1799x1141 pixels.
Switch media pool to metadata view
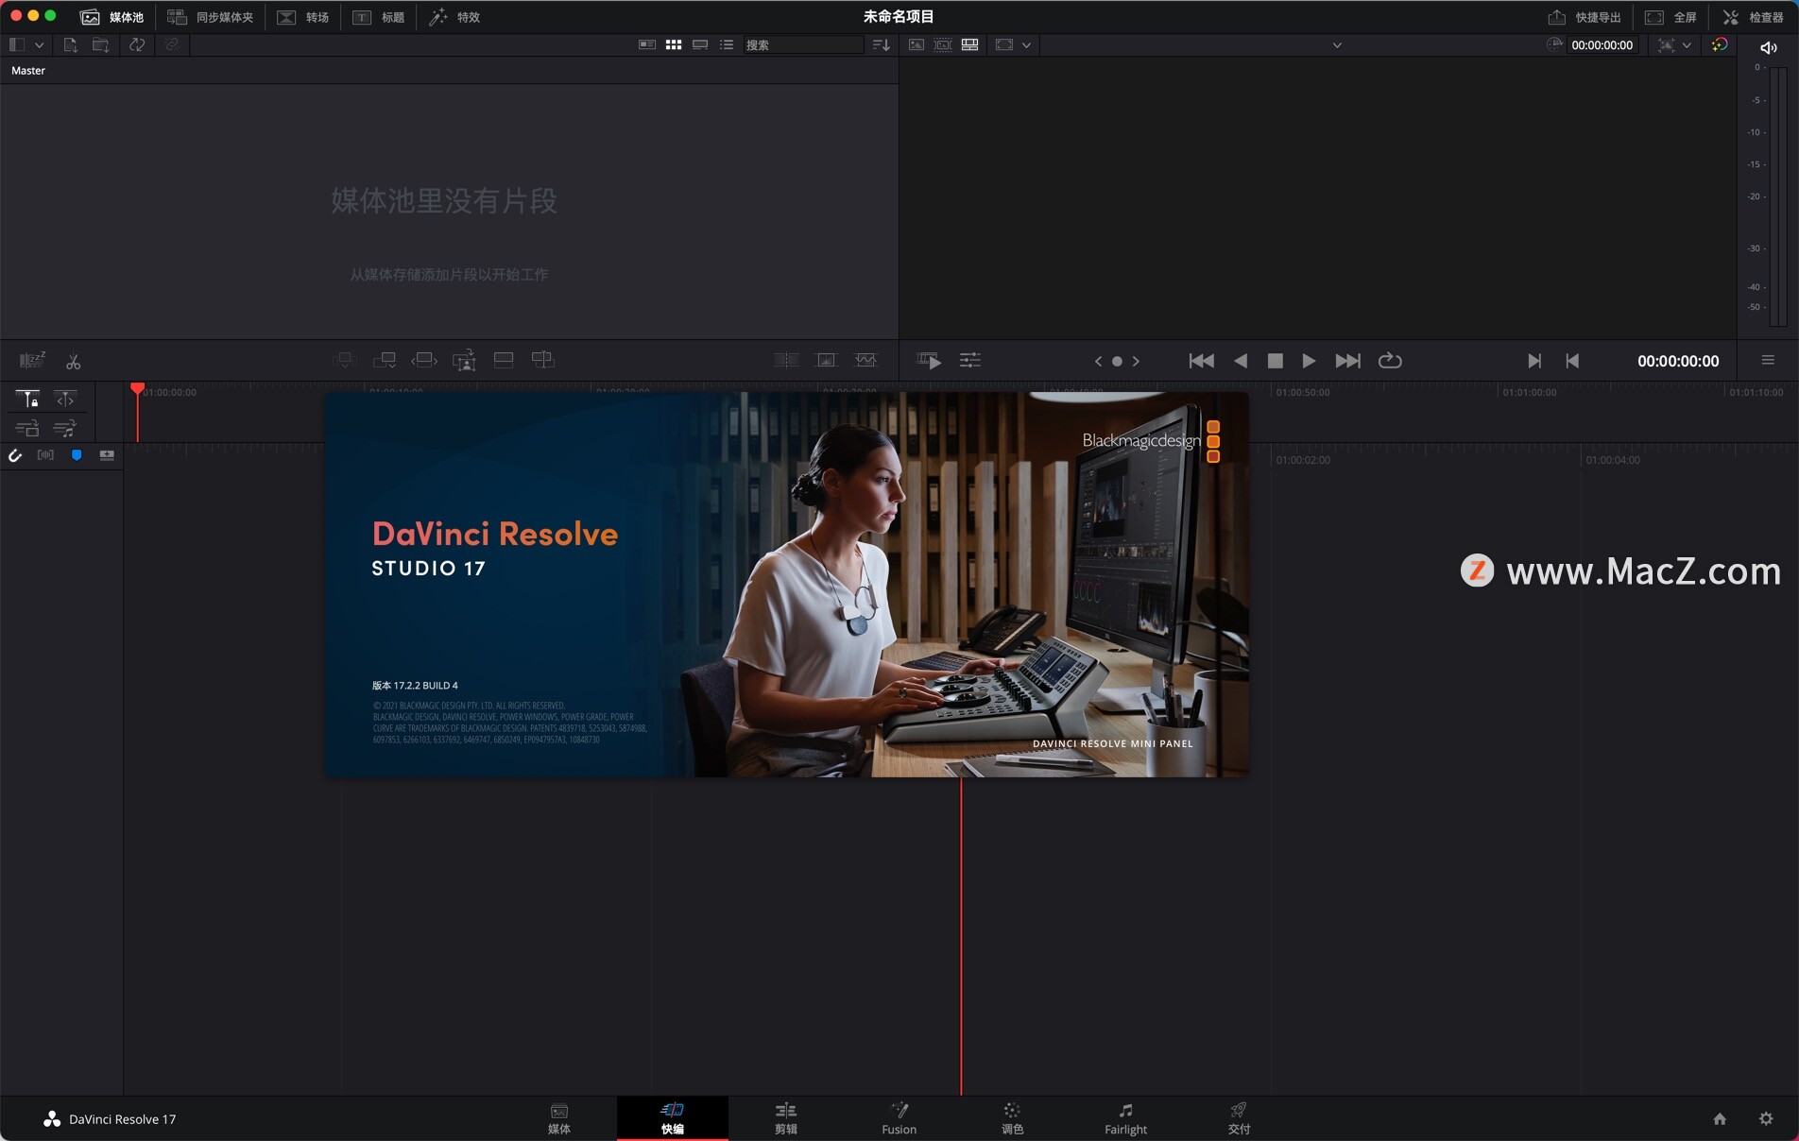pyautogui.click(x=647, y=44)
